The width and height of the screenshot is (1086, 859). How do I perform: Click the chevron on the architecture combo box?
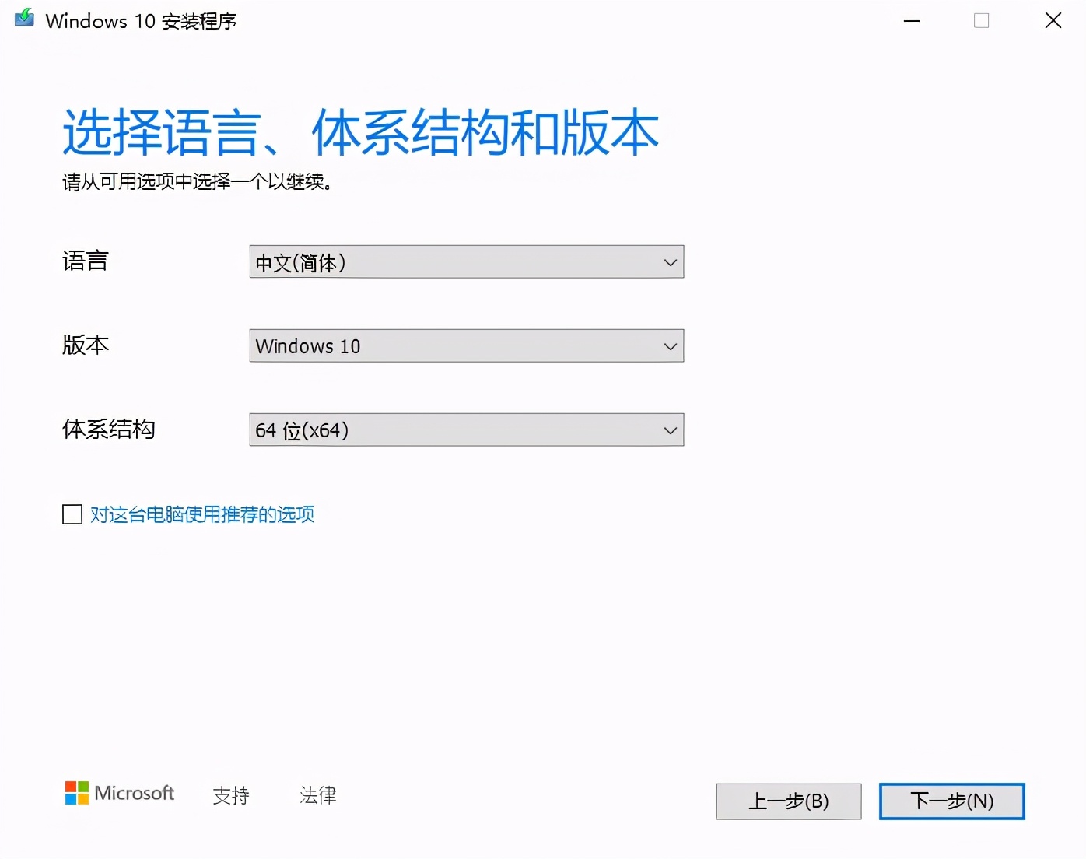[x=670, y=429]
